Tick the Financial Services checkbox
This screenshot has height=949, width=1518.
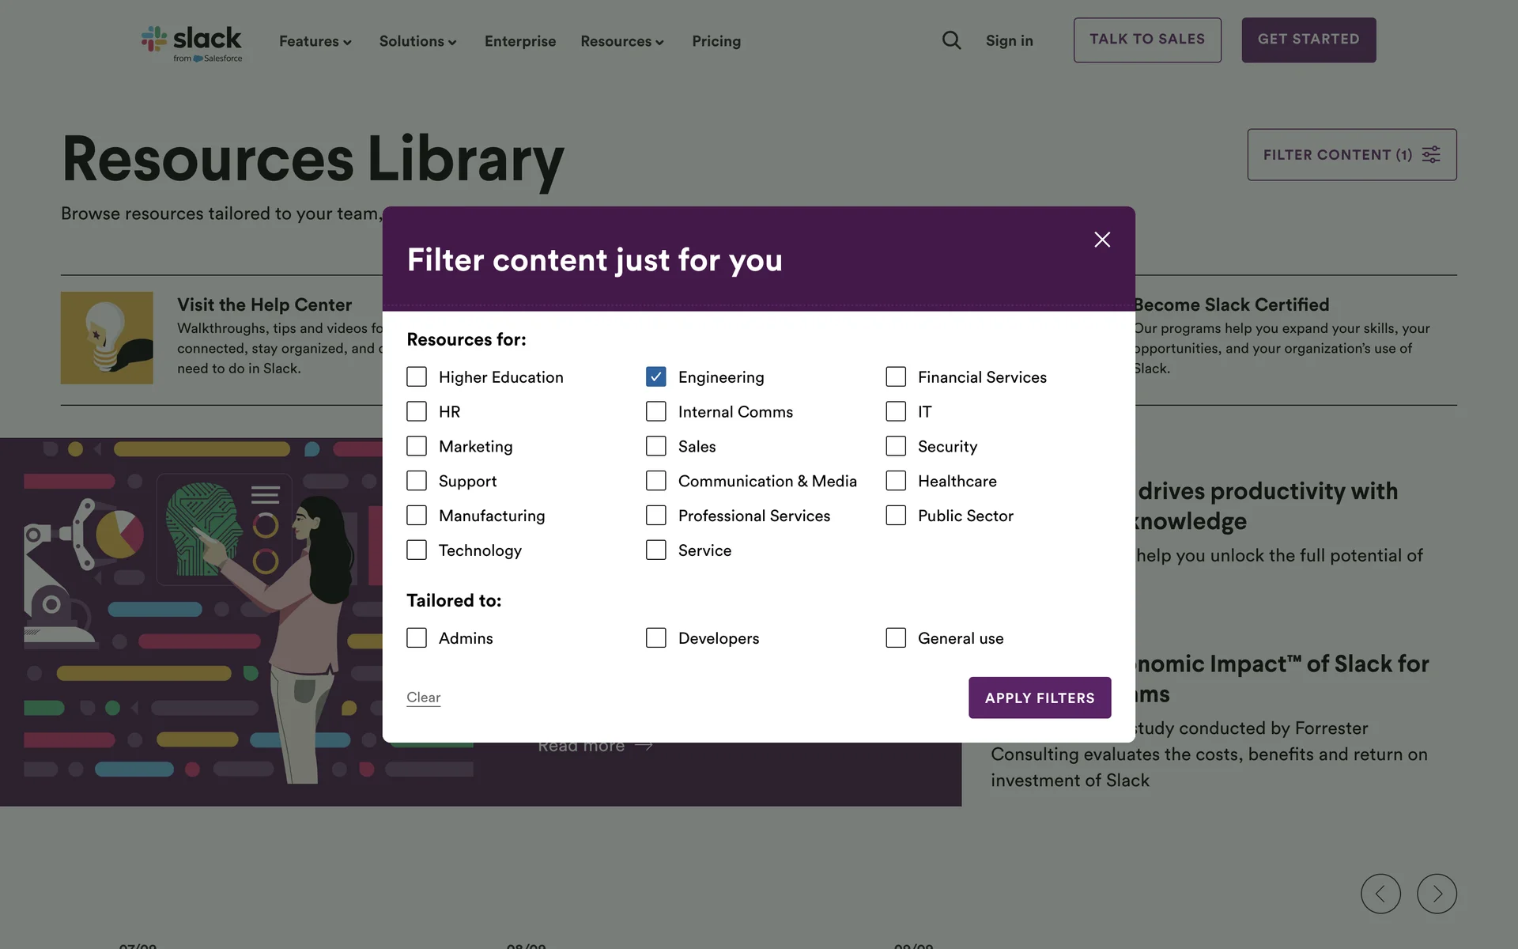(896, 377)
